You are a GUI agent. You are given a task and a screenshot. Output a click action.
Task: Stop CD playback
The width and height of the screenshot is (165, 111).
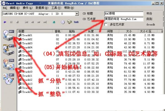pos(17,22)
